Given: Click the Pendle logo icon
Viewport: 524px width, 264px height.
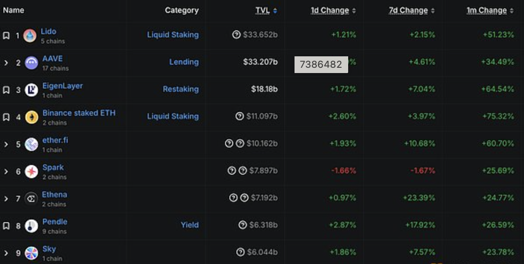Looking at the screenshot, I should [x=31, y=226].
